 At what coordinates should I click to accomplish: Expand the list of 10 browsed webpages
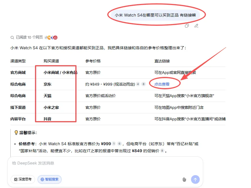tap(28, 37)
